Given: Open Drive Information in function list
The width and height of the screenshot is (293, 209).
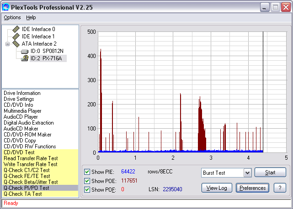Looking at the screenshot, I should tap(22, 93).
